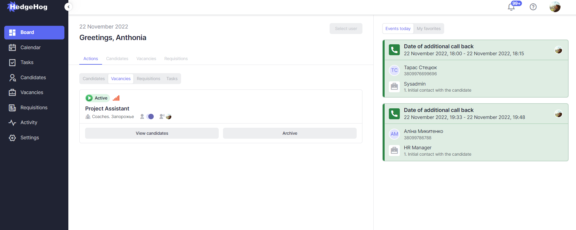Image resolution: width=576 pixels, height=230 pixels.
Task: Open the notifications bell icon
Action: pos(512,7)
